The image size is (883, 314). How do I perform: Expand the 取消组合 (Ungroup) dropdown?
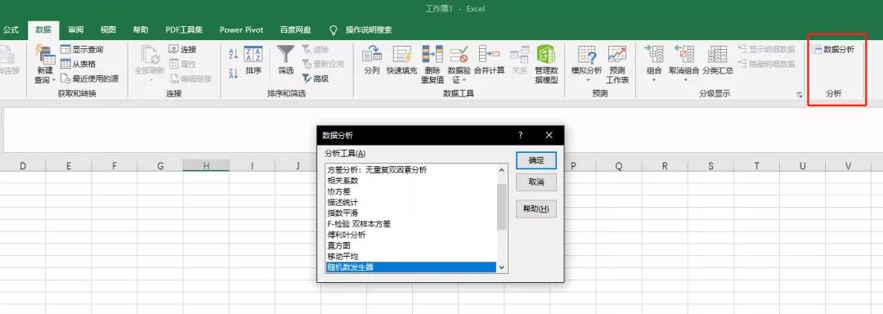point(685,80)
